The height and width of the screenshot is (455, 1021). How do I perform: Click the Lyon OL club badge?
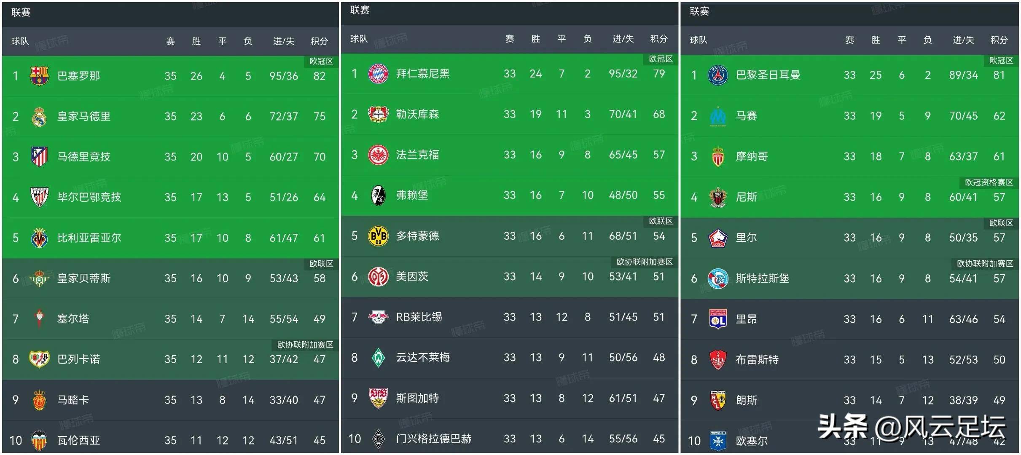pos(718,319)
